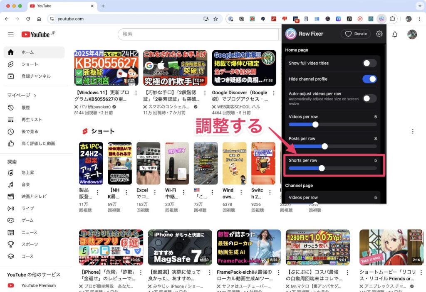This screenshot has height=292, width=426.
Task: Open ゲーム gaming in the sidebar
Action: tap(34, 221)
